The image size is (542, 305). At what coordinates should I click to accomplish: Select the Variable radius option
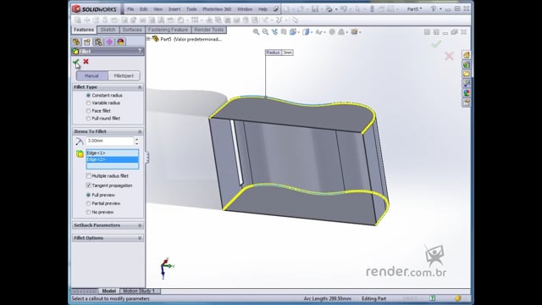tap(88, 103)
